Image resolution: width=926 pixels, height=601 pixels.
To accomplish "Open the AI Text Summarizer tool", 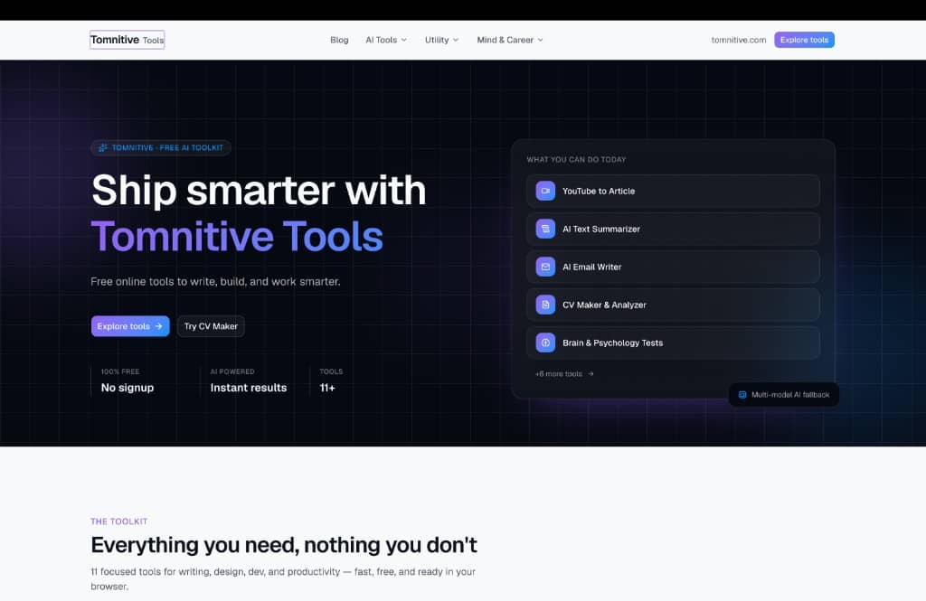I will click(673, 229).
